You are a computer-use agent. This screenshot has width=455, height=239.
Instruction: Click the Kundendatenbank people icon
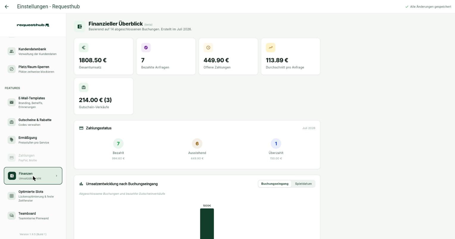point(12,51)
